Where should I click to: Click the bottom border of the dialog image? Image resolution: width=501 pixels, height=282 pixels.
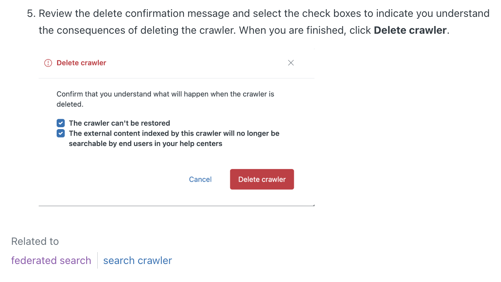(177, 206)
